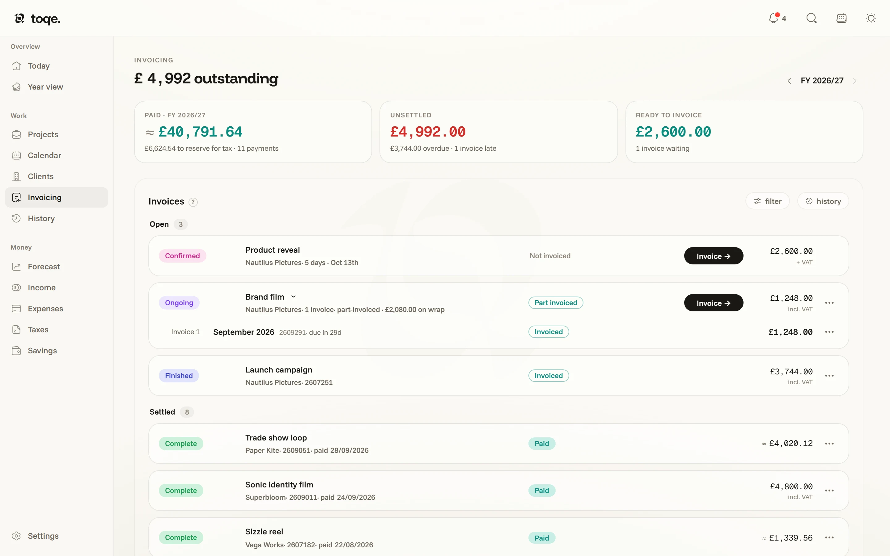Click the Taxes document icon
Image resolution: width=890 pixels, height=556 pixels.
click(x=16, y=330)
